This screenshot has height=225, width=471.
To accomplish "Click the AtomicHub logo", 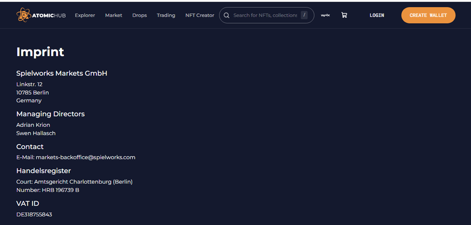I will click(x=41, y=15).
